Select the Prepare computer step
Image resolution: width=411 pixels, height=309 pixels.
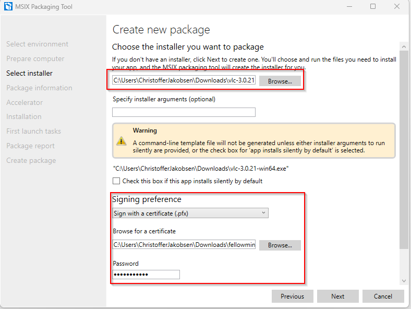35,59
